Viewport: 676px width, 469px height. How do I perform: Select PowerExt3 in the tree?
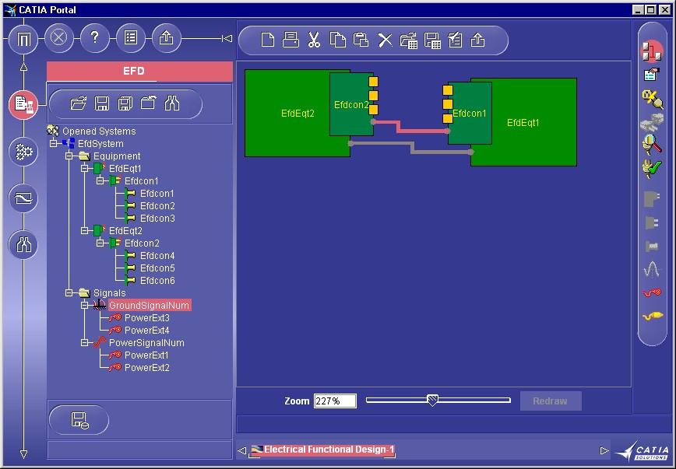(x=146, y=318)
